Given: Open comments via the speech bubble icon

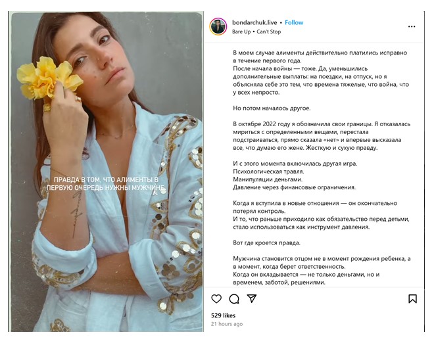Looking at the screenshot, I should coord(234,298).
